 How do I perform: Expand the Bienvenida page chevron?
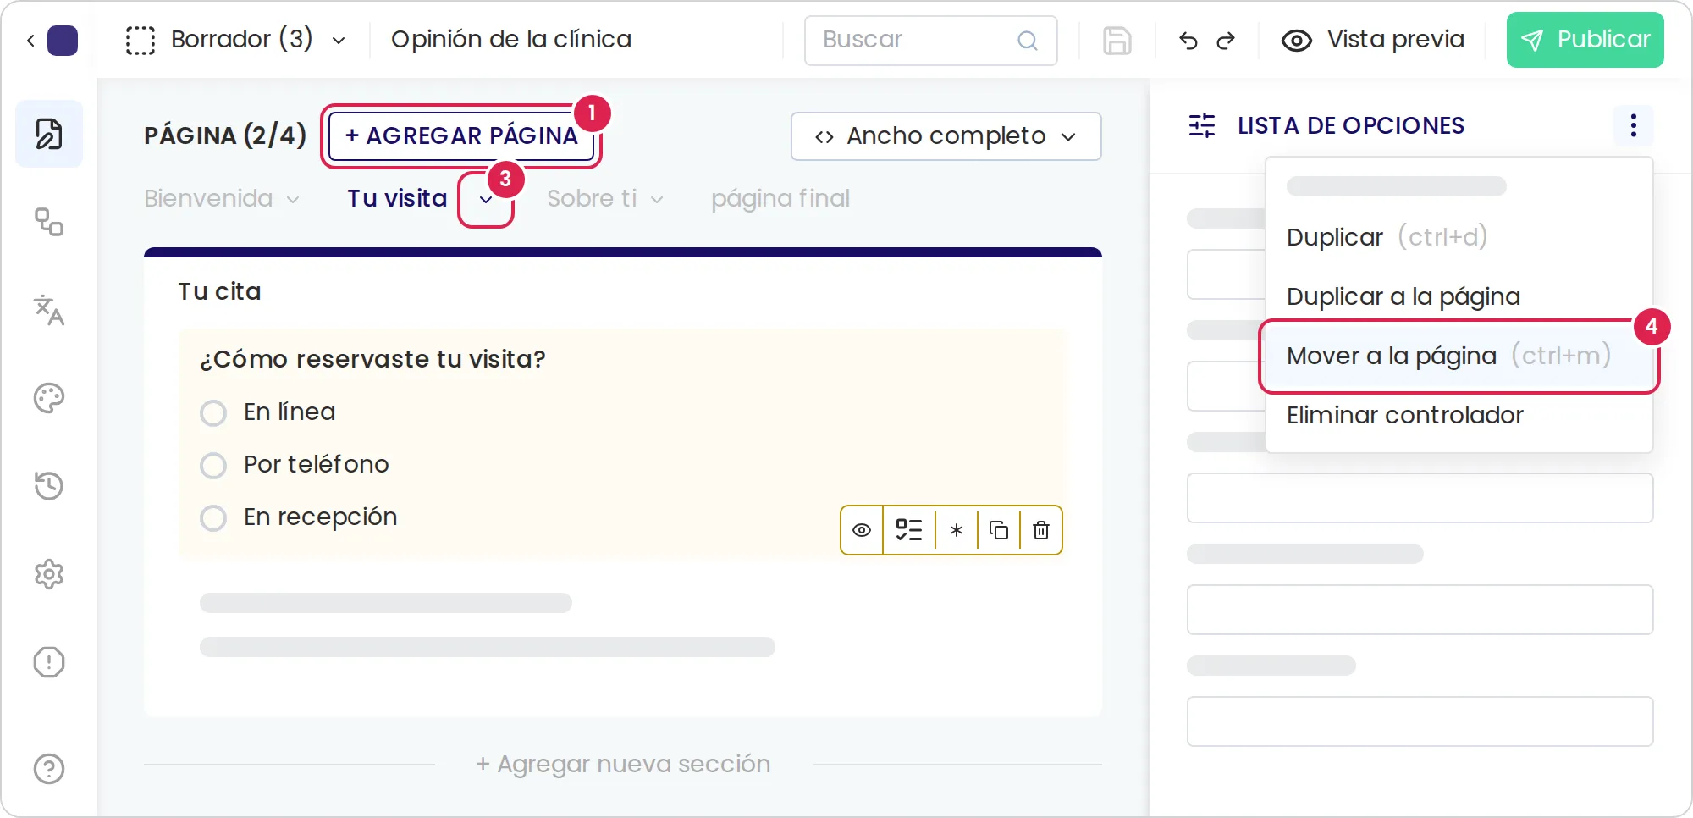pos(293,200)
